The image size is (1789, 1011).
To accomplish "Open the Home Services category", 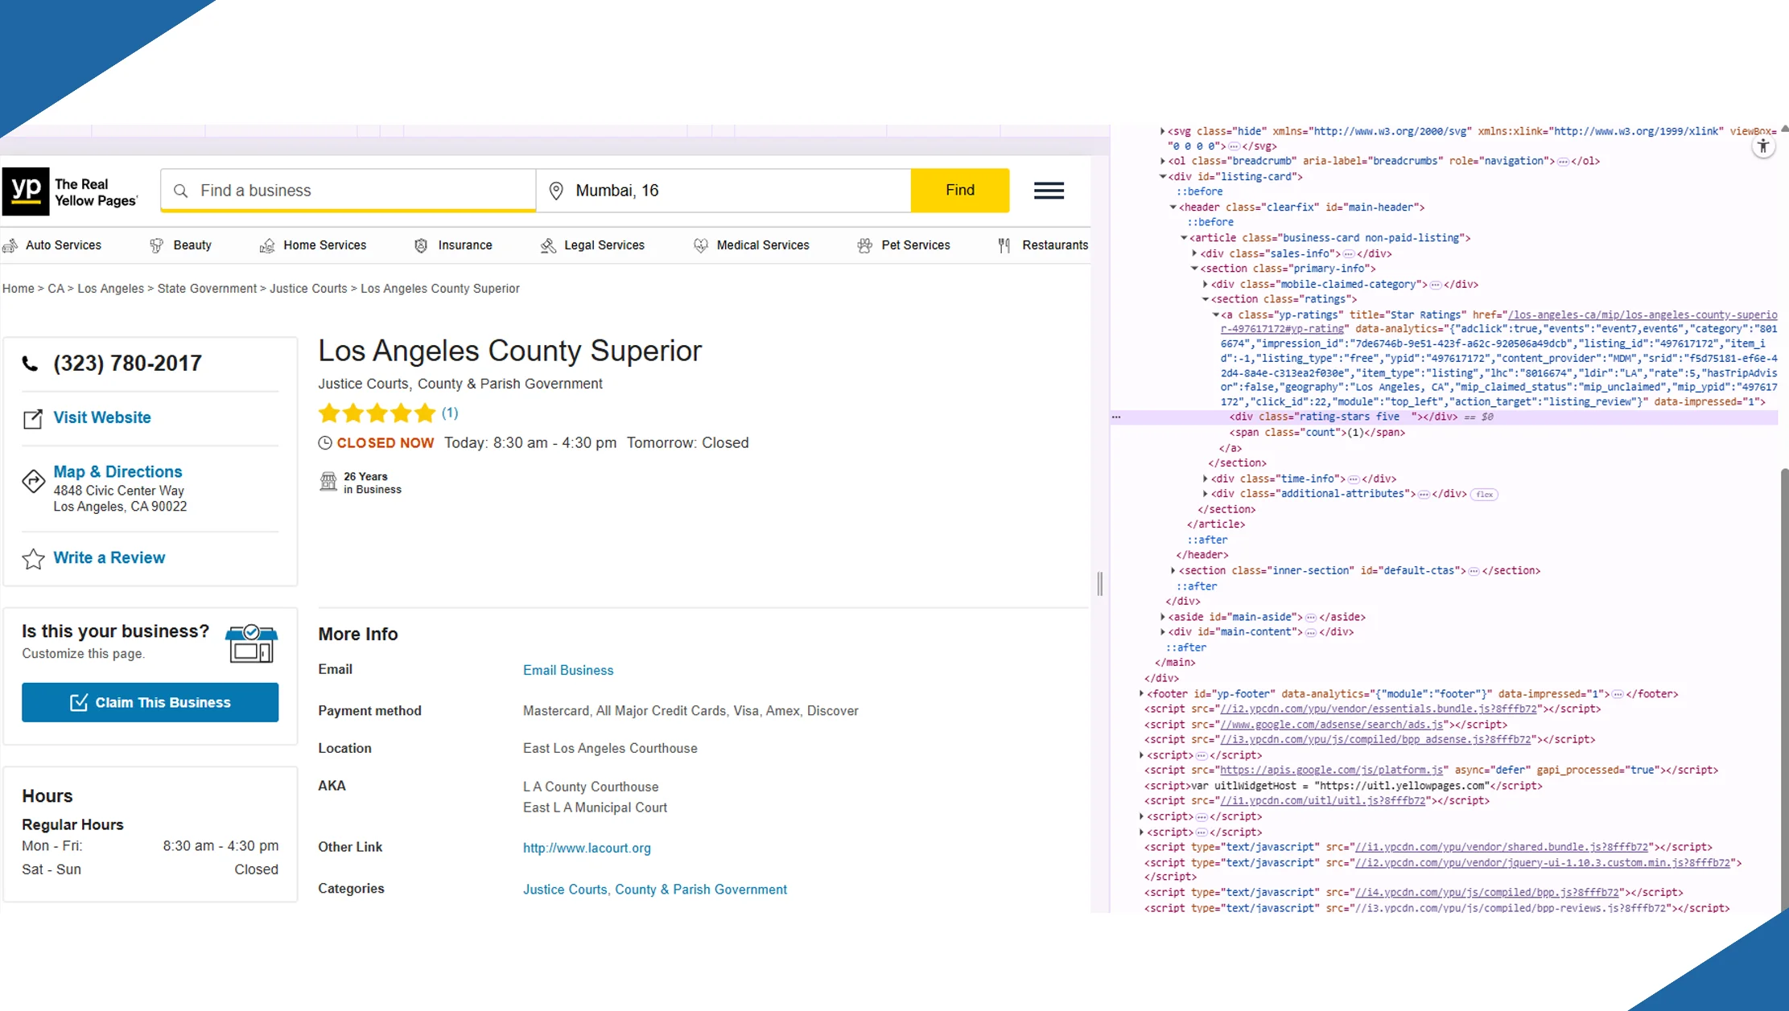I will [324, 245].
